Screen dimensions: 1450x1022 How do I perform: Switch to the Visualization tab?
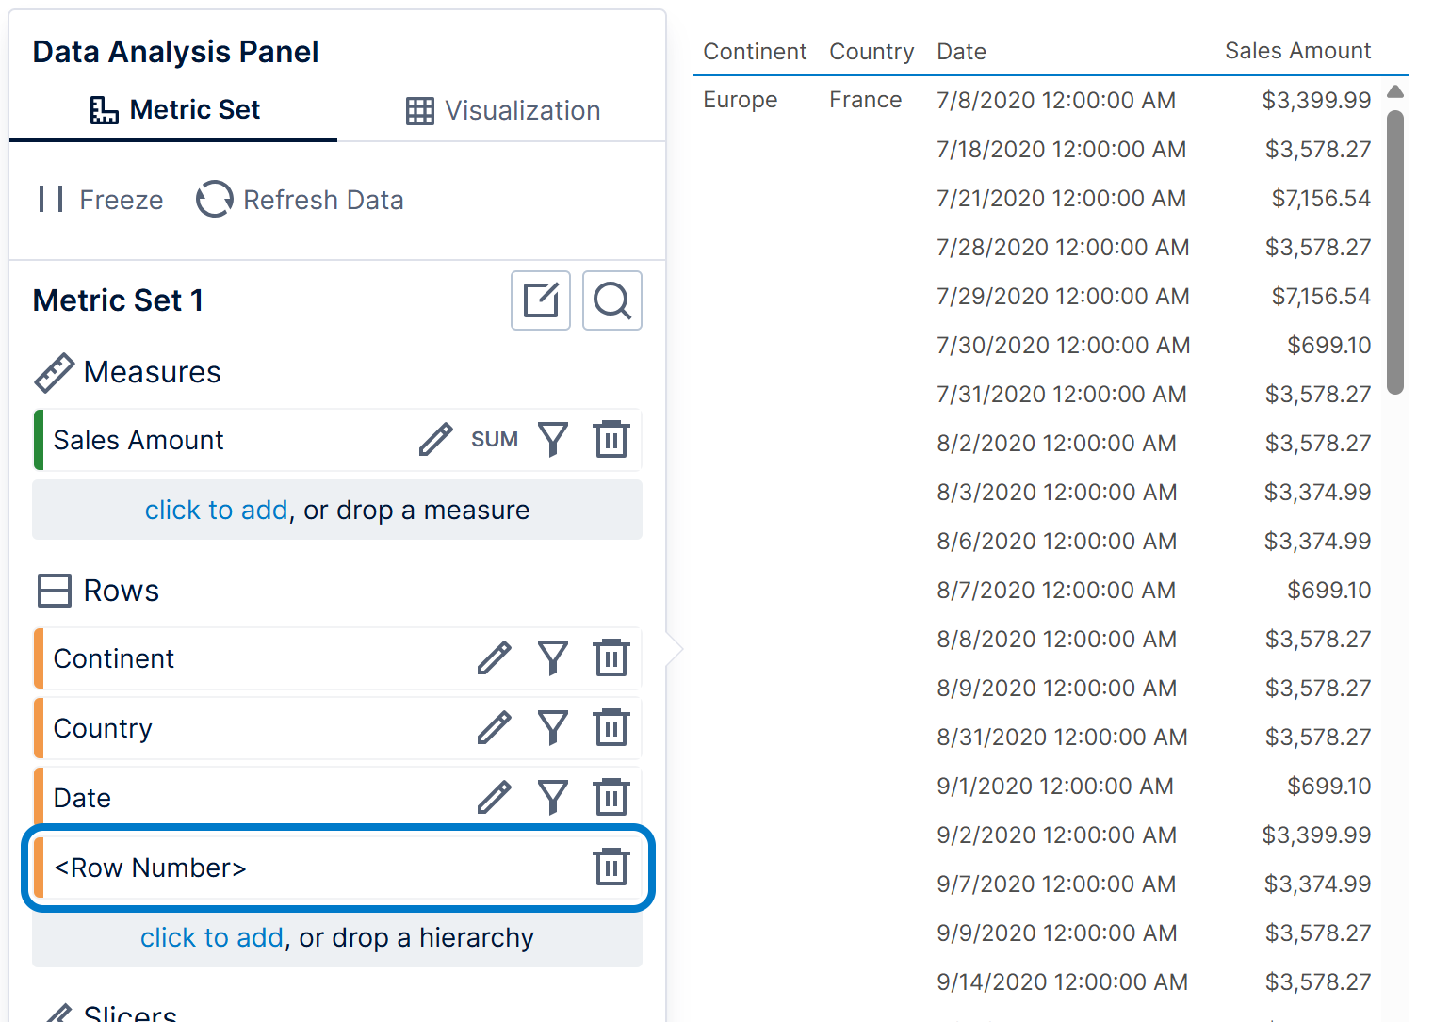[x=502, y=110]
